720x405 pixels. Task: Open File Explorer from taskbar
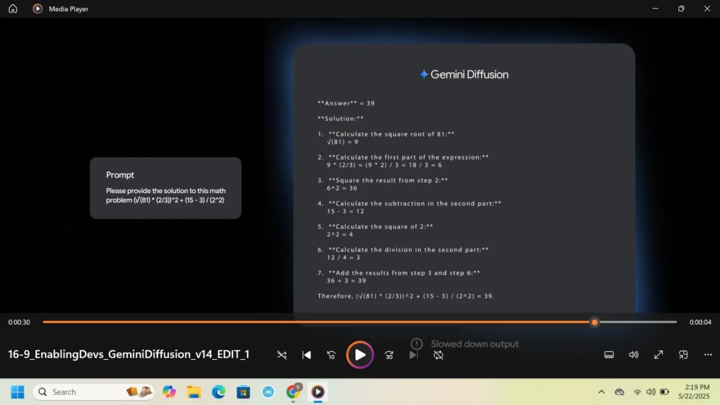(x=194, y=392)
